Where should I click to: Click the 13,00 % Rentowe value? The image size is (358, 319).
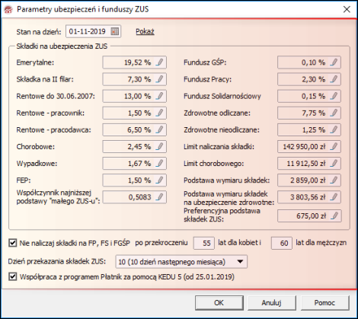pos(137,96)
